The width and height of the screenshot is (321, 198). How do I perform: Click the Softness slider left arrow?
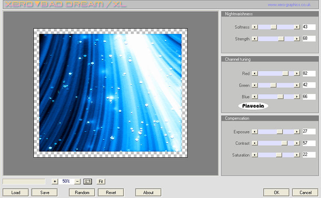255,27
